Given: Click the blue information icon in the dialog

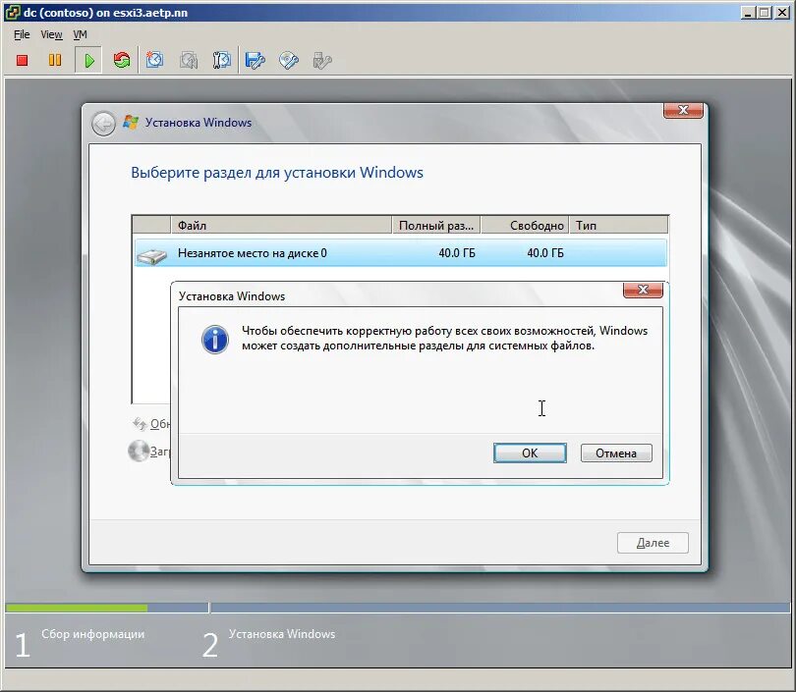Looking at the screenshot, I should [215, 340].
